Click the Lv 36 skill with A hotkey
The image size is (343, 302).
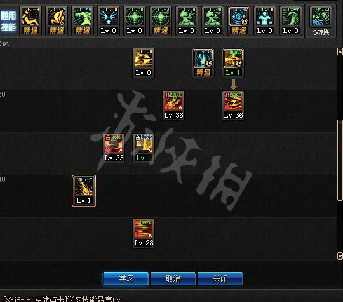point(173,106)
